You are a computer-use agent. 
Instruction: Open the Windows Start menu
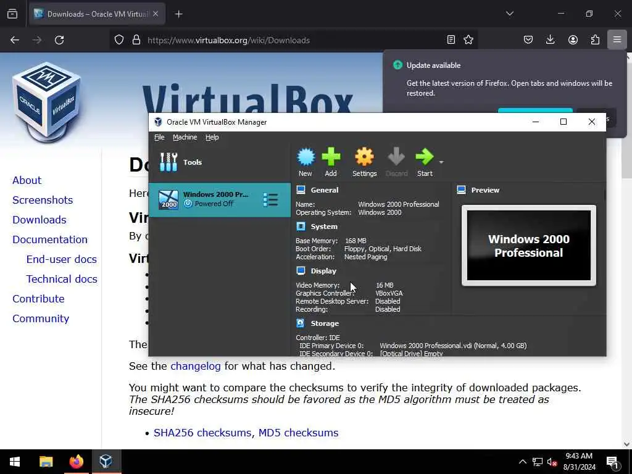[x=15, y=462]
